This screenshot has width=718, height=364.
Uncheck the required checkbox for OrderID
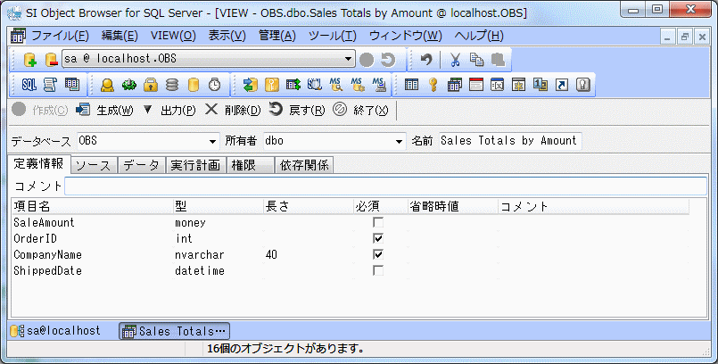tap(378, 238)
